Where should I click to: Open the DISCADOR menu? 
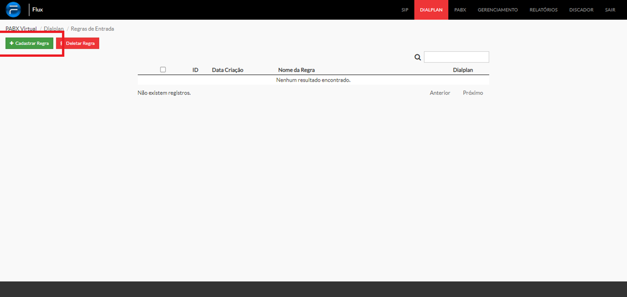click(x=581, y=10)
